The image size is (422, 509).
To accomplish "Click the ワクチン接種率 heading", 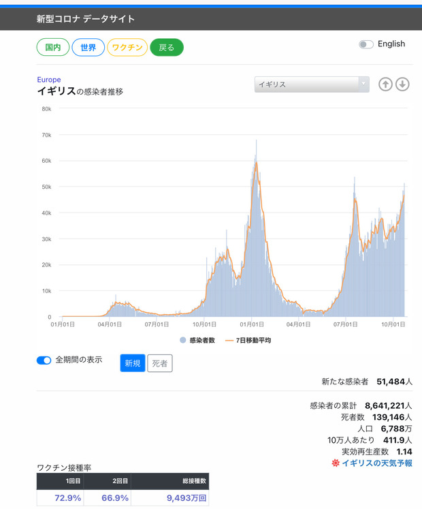I will point(64,467).
